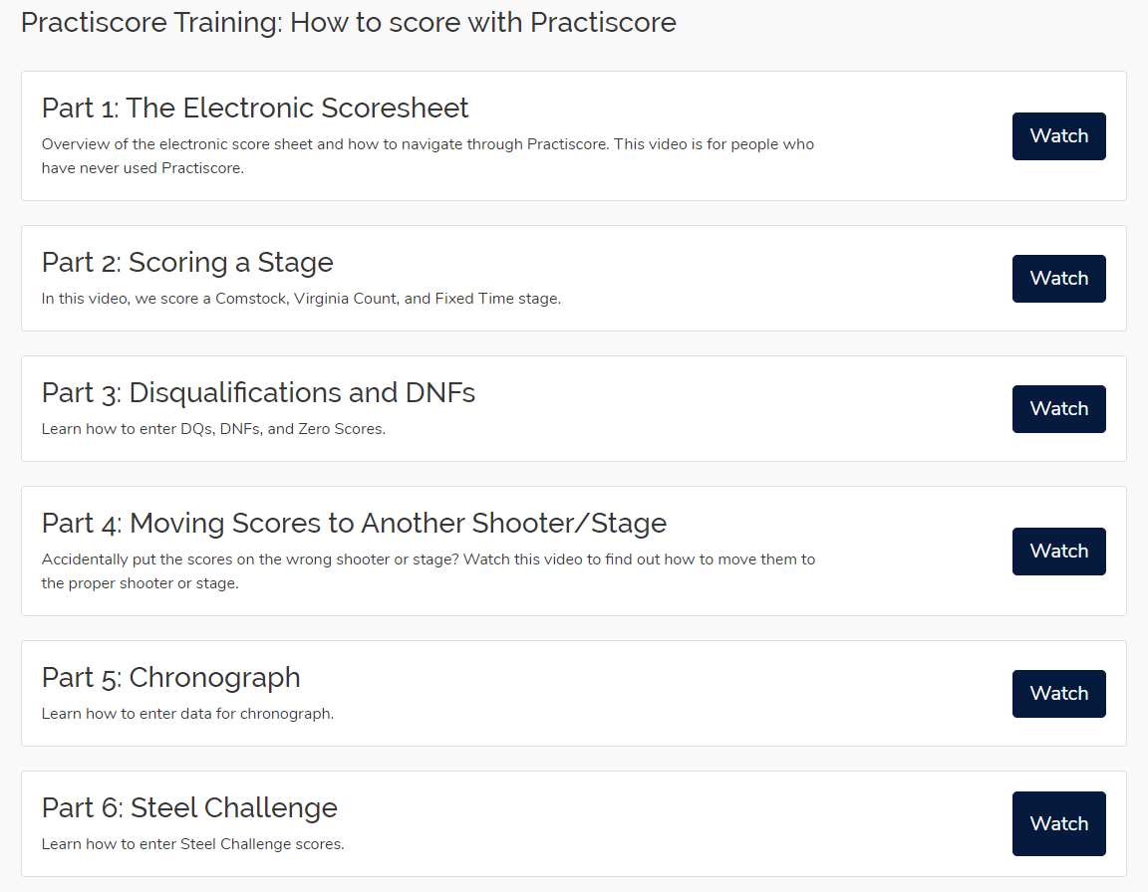Watch the Part 4 Moving Scores video
The image size is (1148, 892).
click(x=1058, y=551)
